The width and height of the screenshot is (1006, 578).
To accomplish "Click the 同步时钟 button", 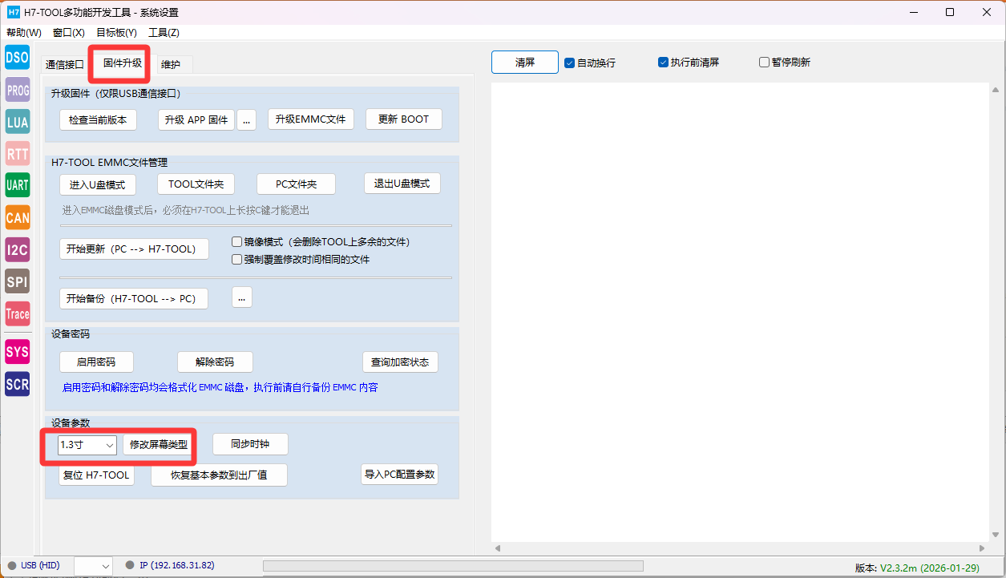I will (250, 444).
